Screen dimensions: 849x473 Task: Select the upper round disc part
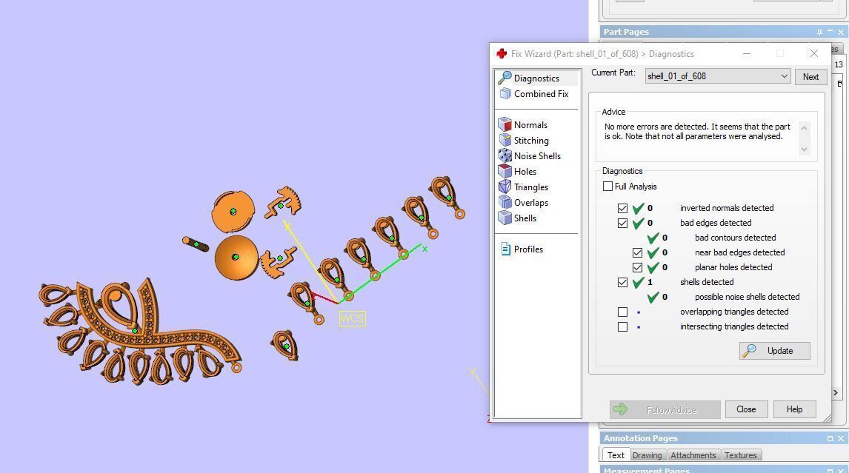click(233, 212)
